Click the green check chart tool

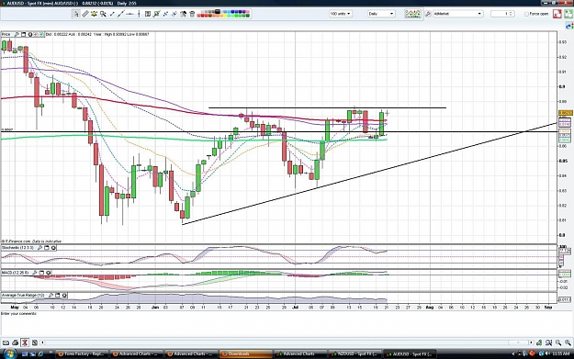pos(156,14)
